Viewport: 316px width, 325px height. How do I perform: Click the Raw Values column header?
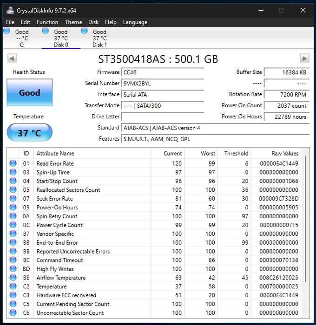coord(276,153)
